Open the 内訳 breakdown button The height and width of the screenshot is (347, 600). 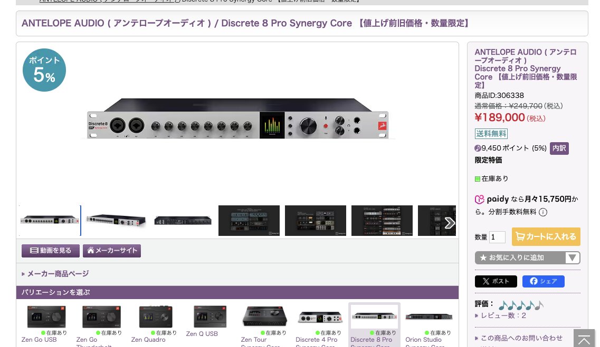[x=559, y=148]
